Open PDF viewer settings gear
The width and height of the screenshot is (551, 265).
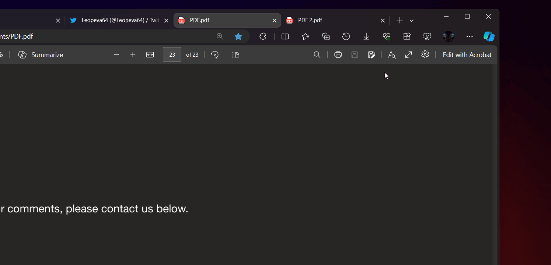425,54
